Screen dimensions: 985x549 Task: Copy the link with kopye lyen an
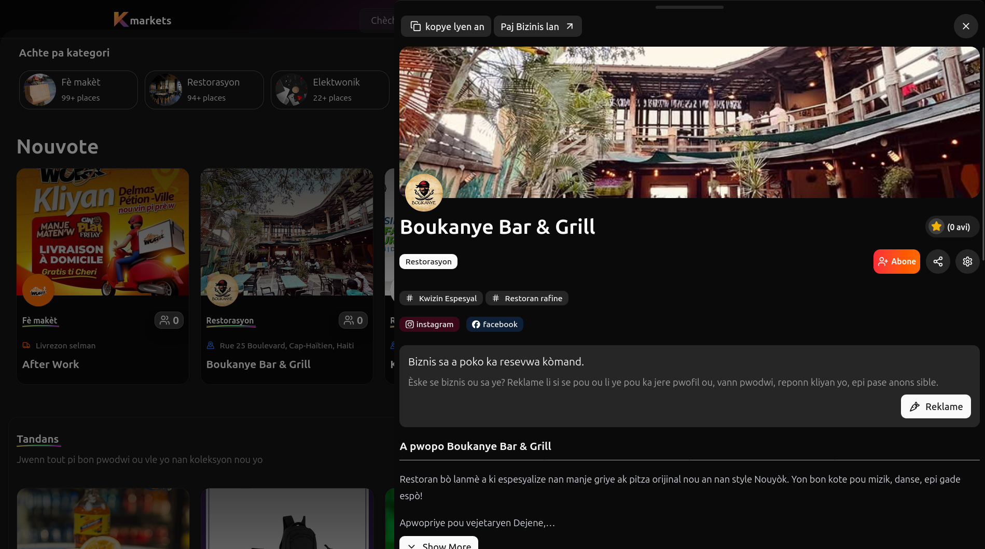447,26
